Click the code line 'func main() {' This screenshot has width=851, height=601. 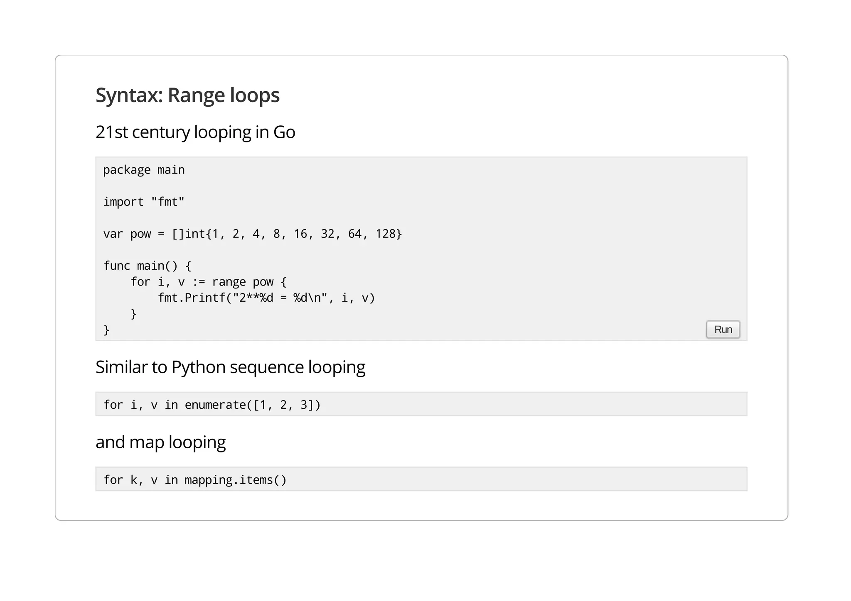coord(147,266)
